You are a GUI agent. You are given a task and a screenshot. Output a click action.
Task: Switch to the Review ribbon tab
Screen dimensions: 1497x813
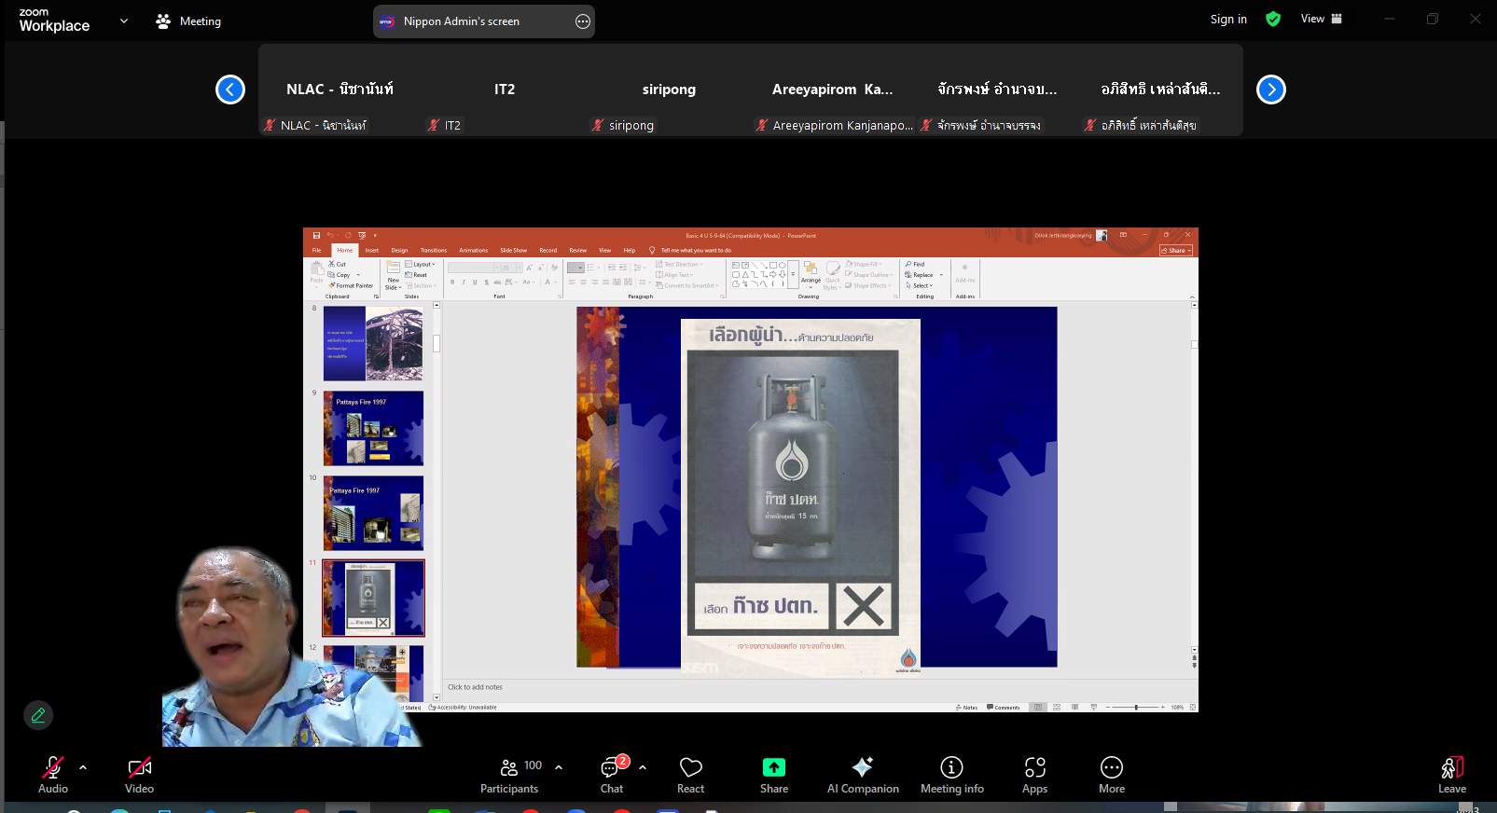pyautogui.click(x=578, y=250)
